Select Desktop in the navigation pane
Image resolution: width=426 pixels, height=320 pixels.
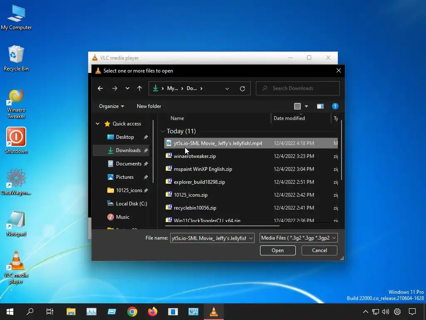click(125, 137)
